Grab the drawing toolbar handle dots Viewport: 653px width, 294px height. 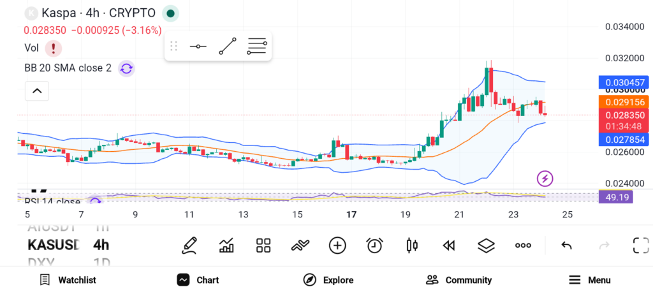[x=174, y=46]
